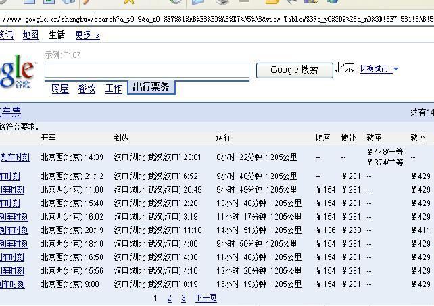Go to results page 2
The image size is (434, 306).
point(170,298)
